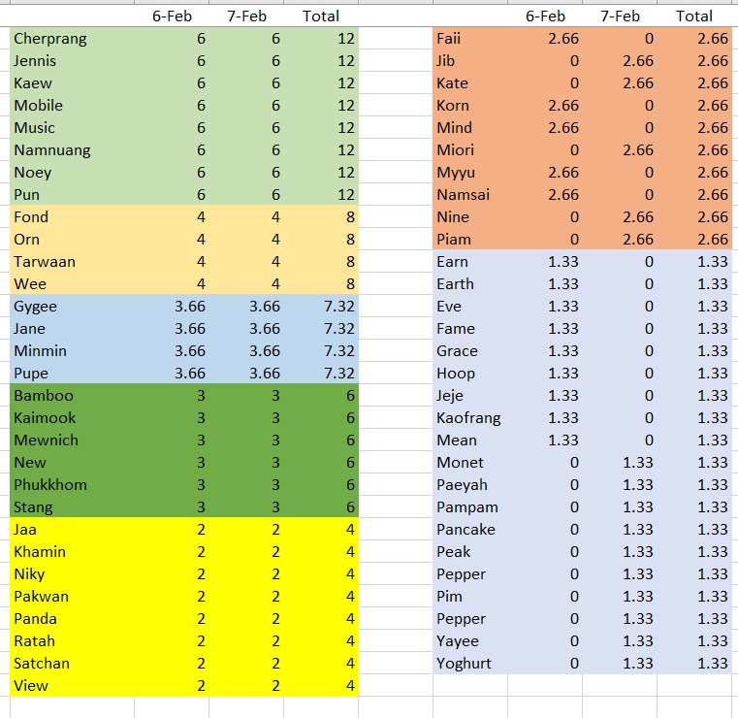Click the empty cell below Yoghurt
Screen dimensions: 738x718
pyautogui.click(x=470, y=686)
